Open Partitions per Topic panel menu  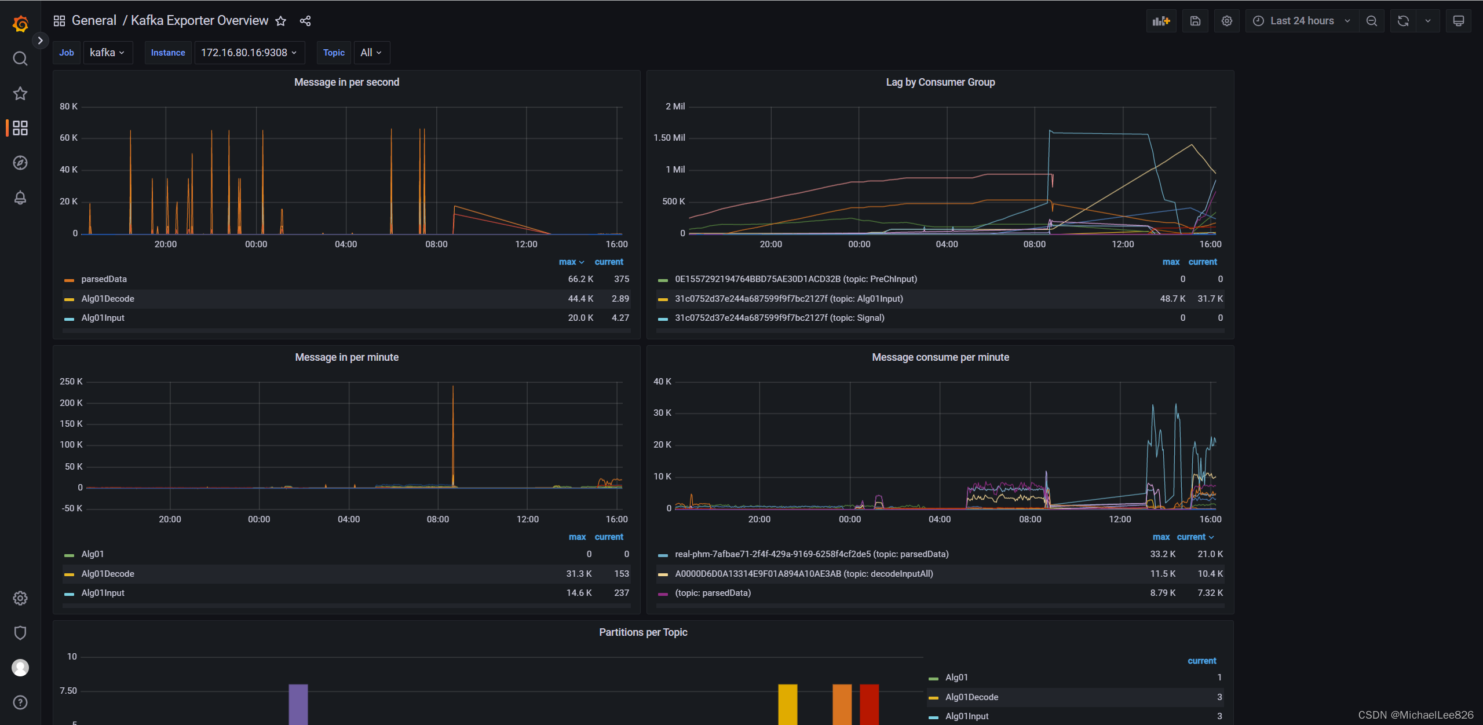643,632
